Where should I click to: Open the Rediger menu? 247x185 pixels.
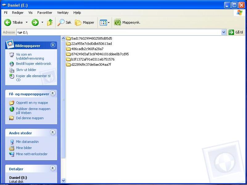(x=18, y=13)
